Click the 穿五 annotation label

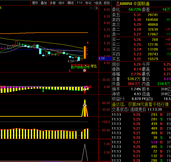click(x=94, y=66)
